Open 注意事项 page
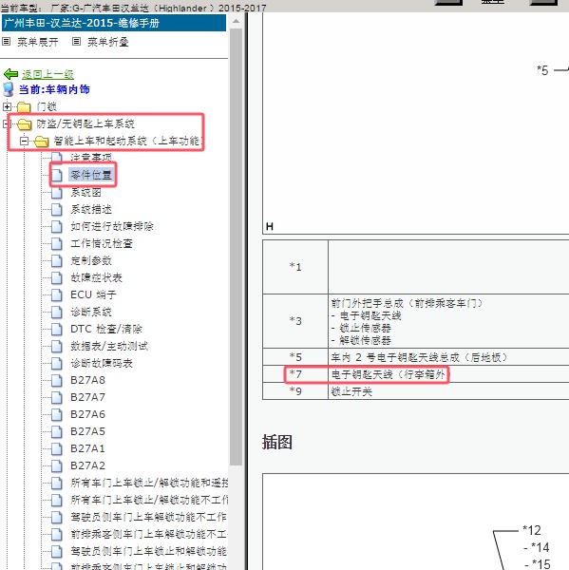Screen dimensions: 569x570 91,158
